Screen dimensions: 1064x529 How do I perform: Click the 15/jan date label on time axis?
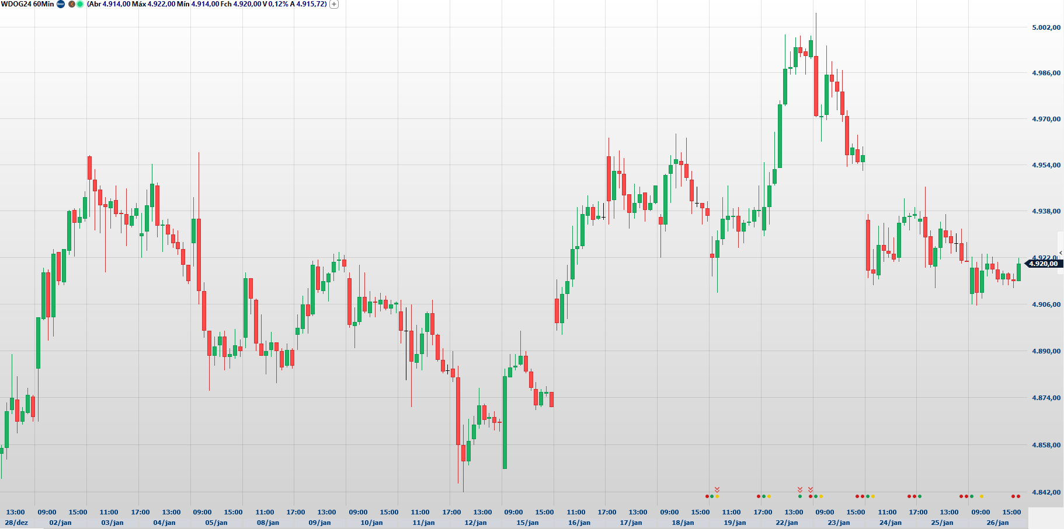pos(527,523)
